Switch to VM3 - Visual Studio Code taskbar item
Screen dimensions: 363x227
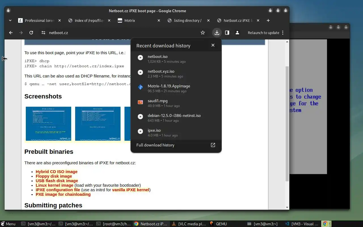pyautogui.click(x=302, y=224)
